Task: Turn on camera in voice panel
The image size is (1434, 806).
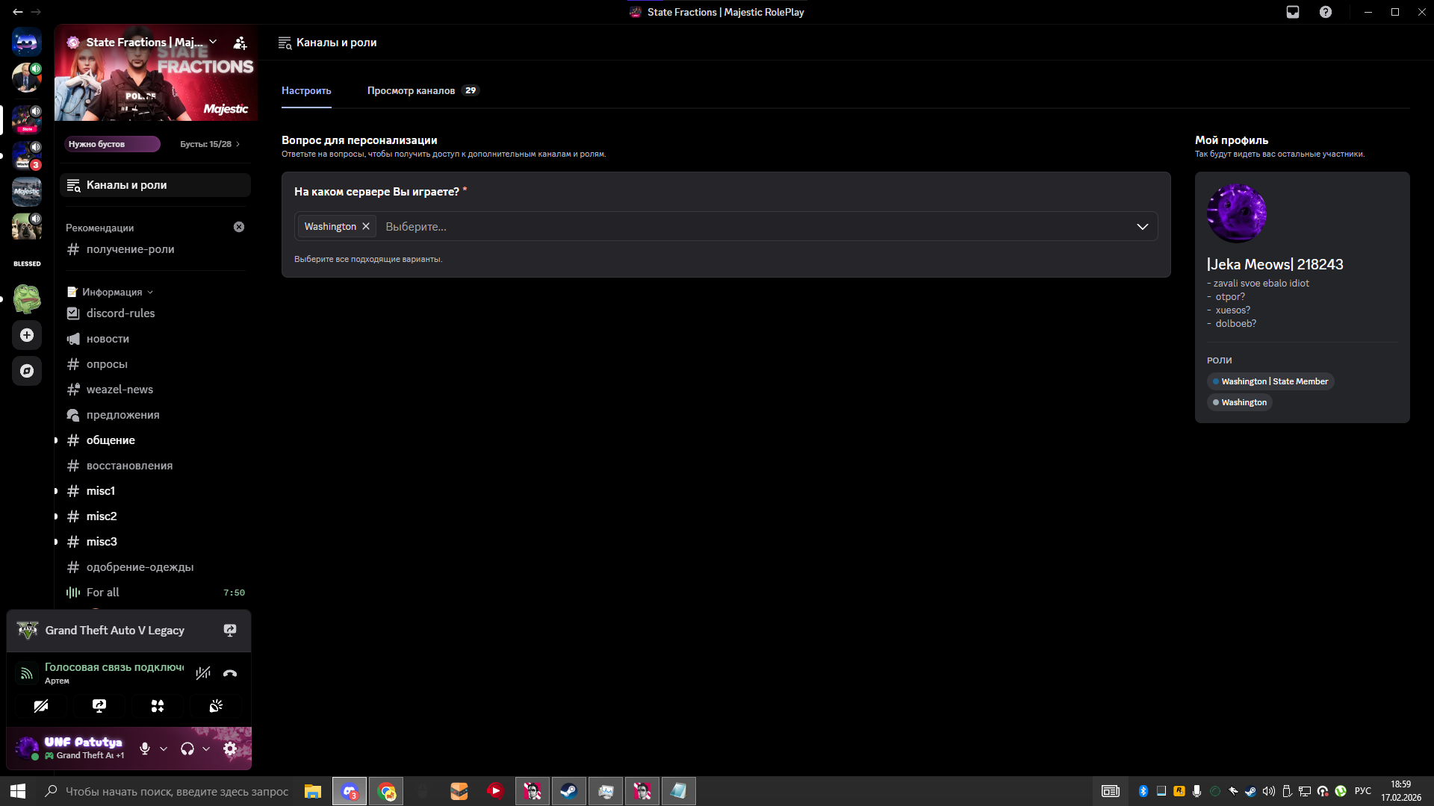Action: 41,706
